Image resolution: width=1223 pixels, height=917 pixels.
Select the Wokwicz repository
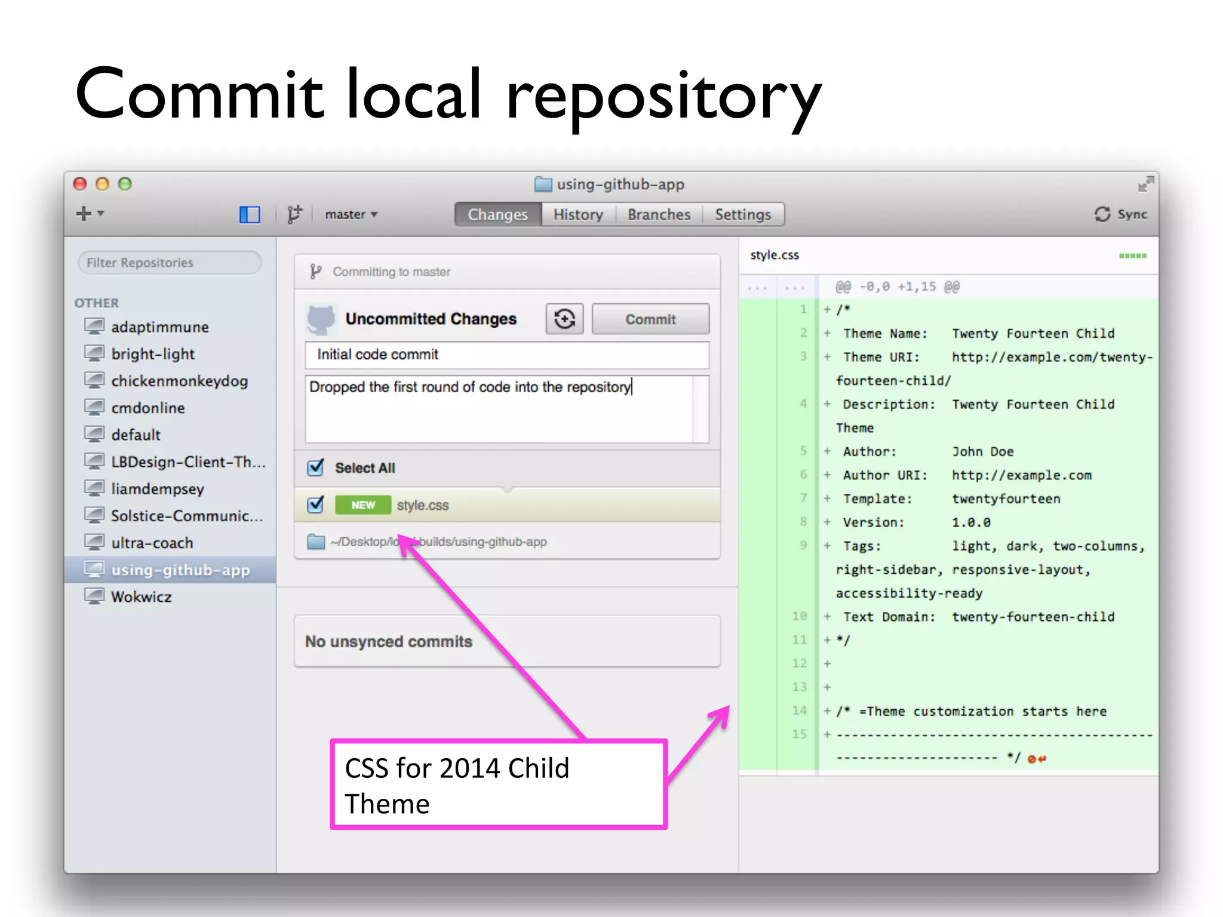(x=170, y=596)
